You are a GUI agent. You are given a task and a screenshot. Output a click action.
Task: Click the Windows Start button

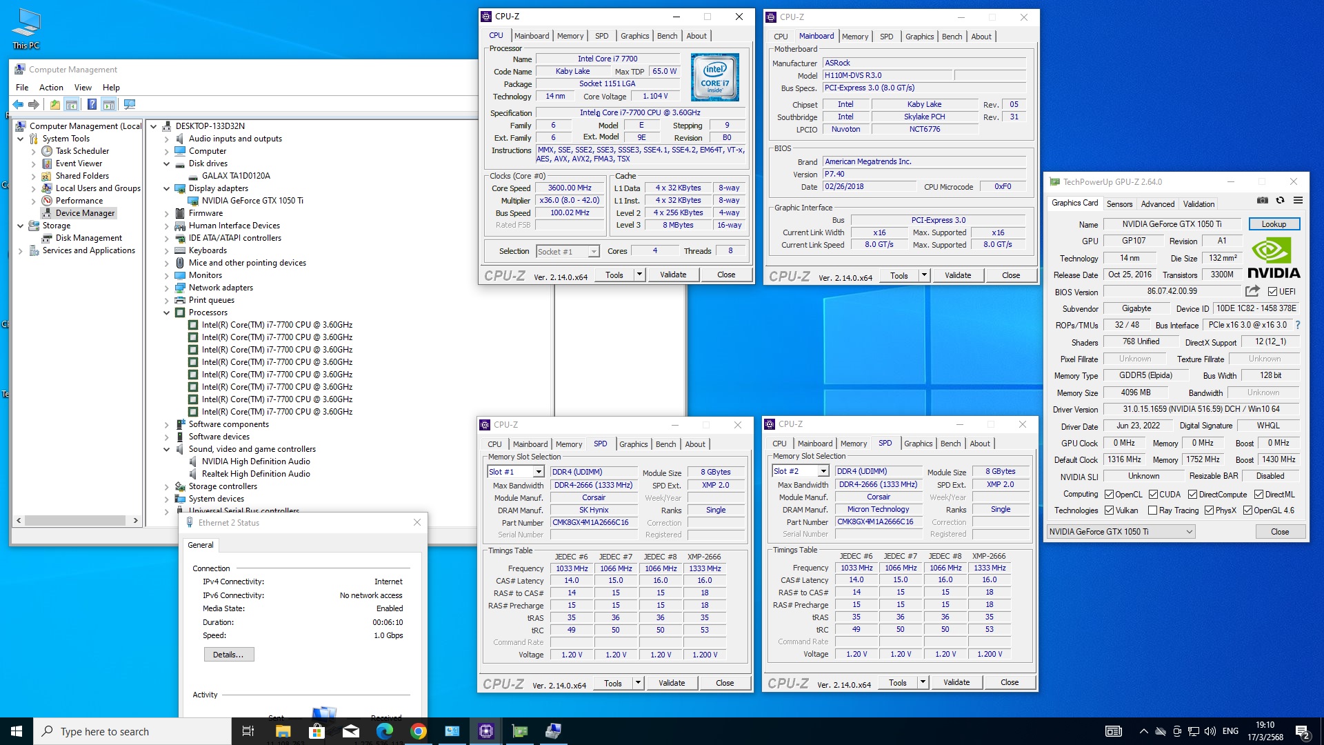pyautogui.click(x=17, y=731)
